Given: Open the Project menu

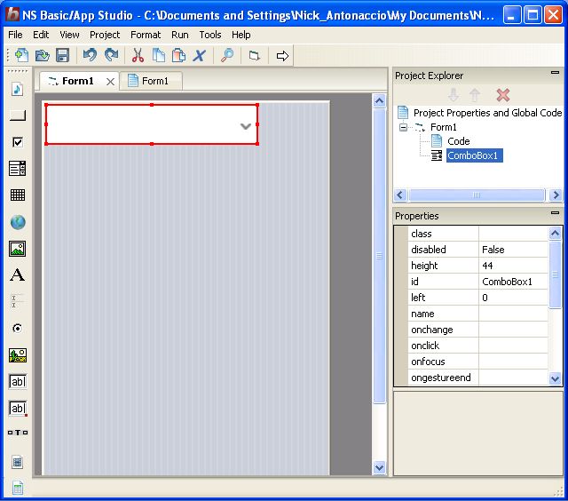Looking at the screenshot, I should click(x=105, y=35).
